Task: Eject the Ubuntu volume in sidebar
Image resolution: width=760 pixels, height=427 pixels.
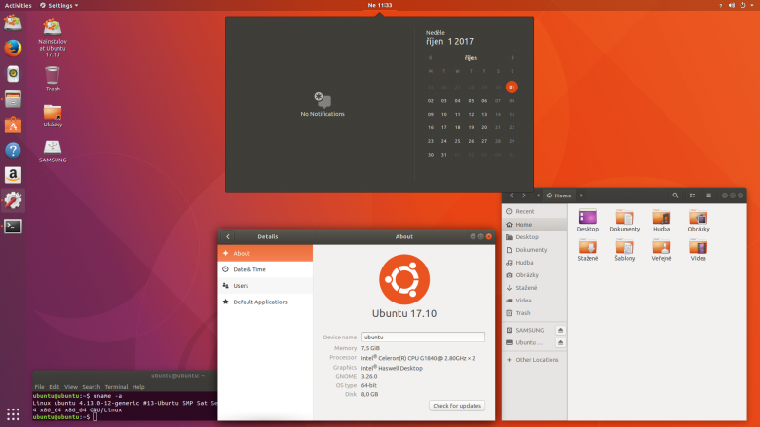Action: (561, 342)
